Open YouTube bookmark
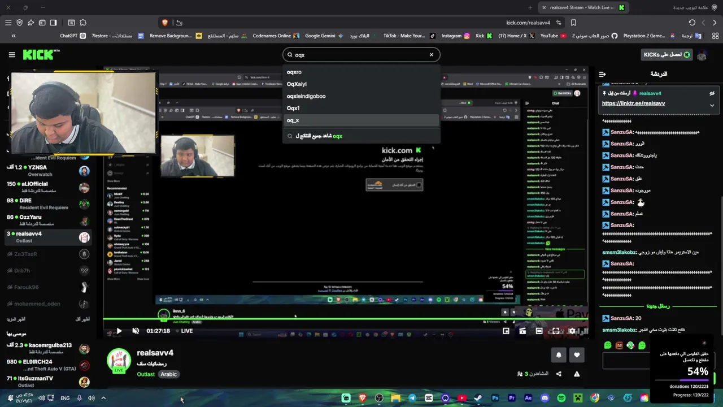This screenshot has height=407, width=723. click(553, 36)
